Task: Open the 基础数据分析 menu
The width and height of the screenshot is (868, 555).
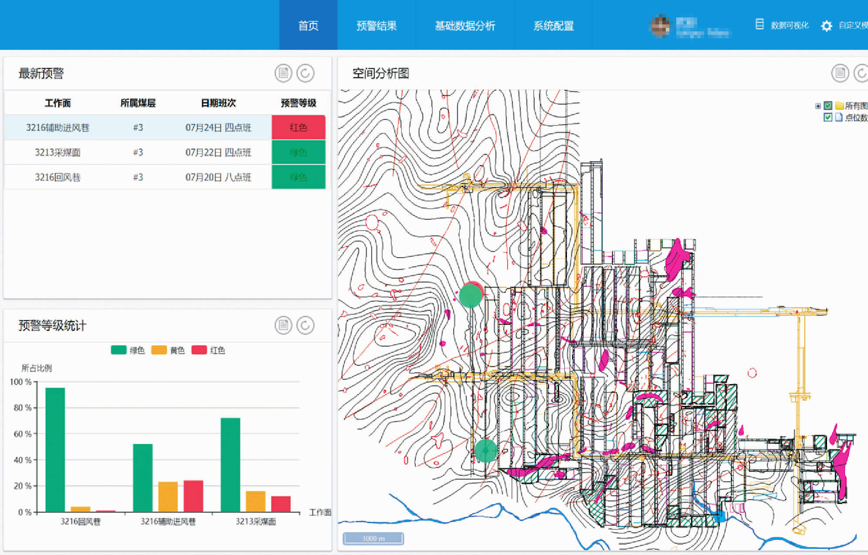Action: [465, 26]
